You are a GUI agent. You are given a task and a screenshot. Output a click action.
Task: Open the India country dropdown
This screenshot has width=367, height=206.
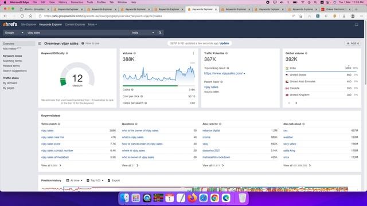pyautogui.click(x=143, y=33)
